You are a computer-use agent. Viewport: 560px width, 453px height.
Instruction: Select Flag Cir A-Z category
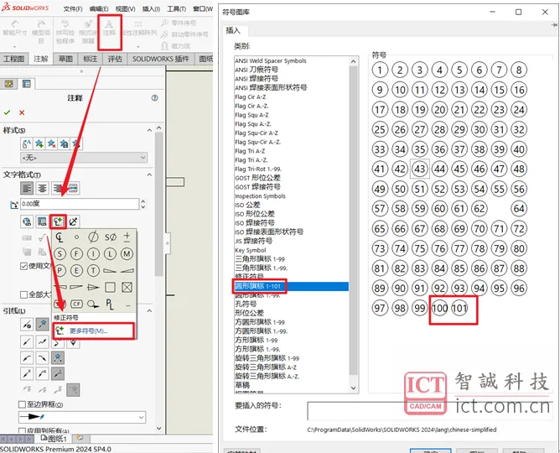coord(251,96)
